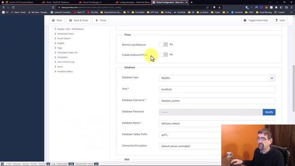Open the My Drive - Google bookmark

pos(38,12)
